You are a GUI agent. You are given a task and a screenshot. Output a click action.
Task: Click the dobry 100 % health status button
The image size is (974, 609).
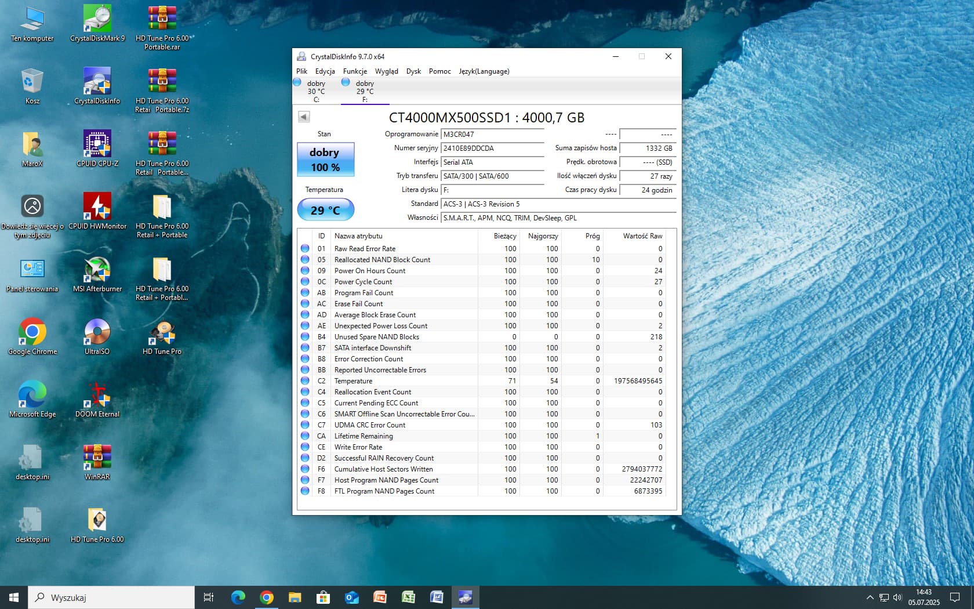coord(325,159)
